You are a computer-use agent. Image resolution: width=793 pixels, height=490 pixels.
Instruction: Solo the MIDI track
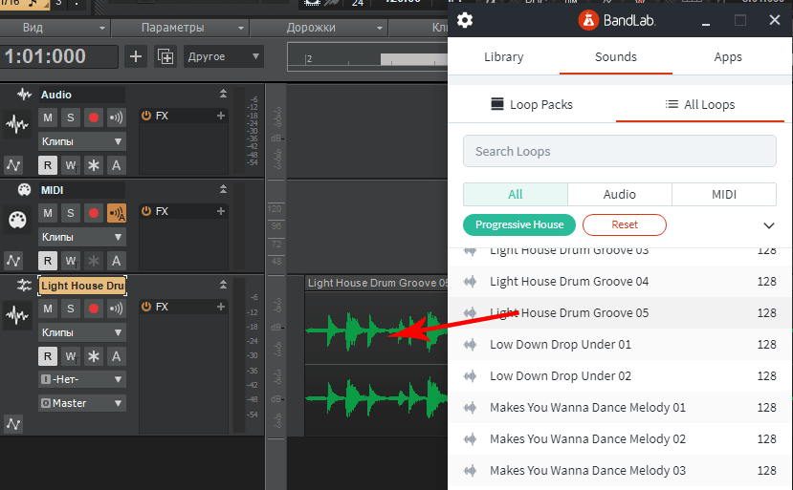(71, 213)
